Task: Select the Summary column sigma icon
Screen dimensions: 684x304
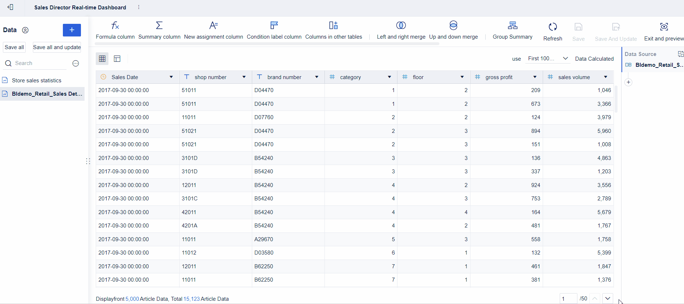Action: click(x=159, y=26)
